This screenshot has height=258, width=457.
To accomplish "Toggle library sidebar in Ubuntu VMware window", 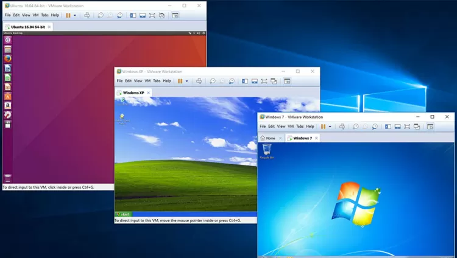I will point(133,15).
